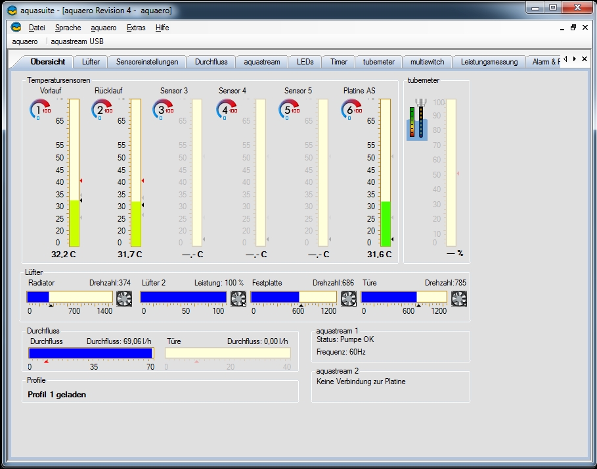Click the Leistung: 100 % value
The image size is (597, 469).
(x=219, y=283)
